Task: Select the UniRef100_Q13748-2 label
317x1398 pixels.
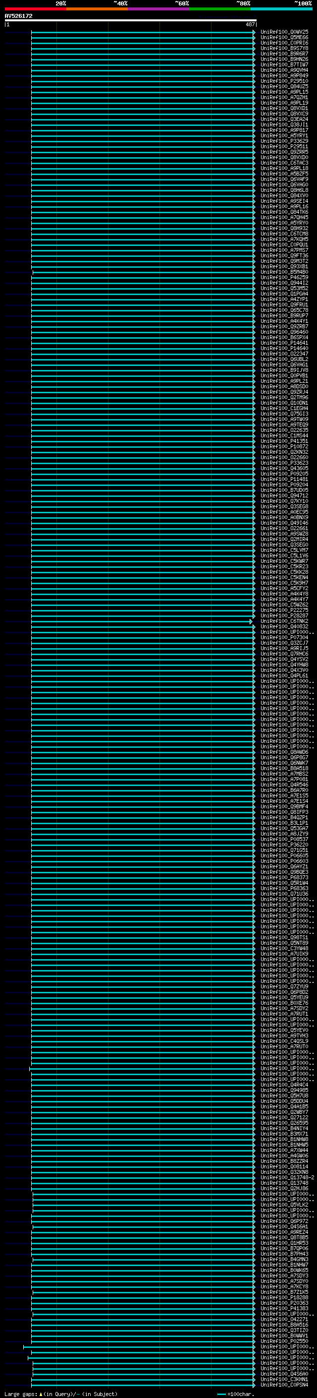Action: [288, 1178]
